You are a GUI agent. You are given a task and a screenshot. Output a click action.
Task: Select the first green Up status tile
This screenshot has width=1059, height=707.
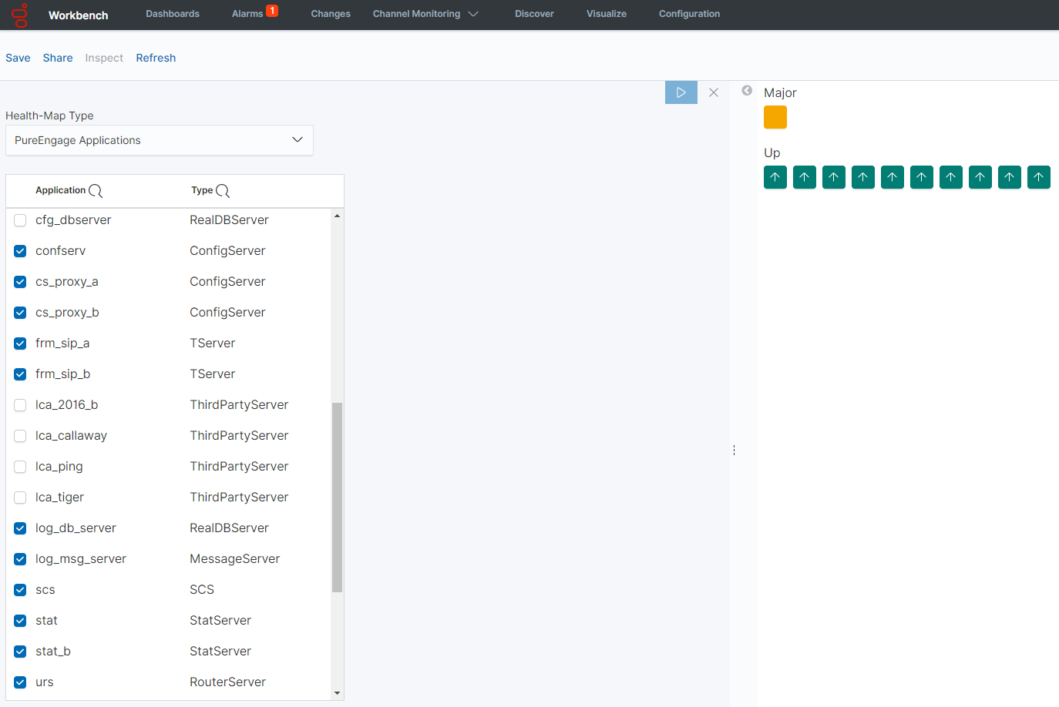pos(775,177)
